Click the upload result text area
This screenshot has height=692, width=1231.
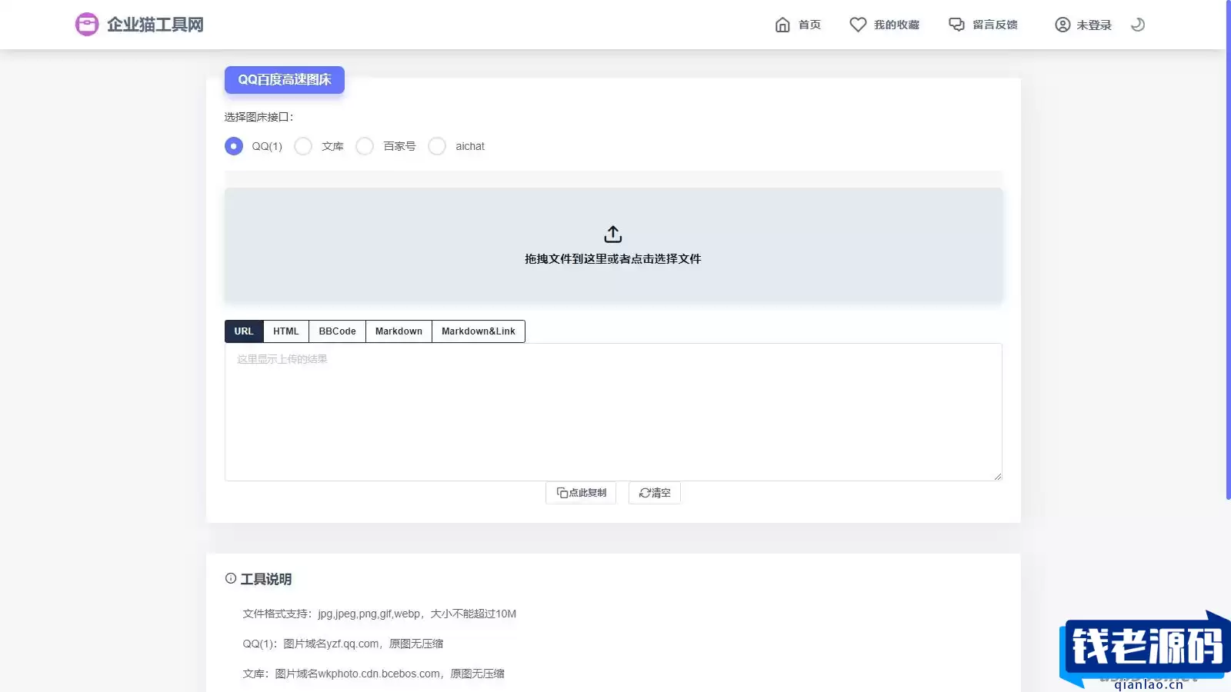613,412
